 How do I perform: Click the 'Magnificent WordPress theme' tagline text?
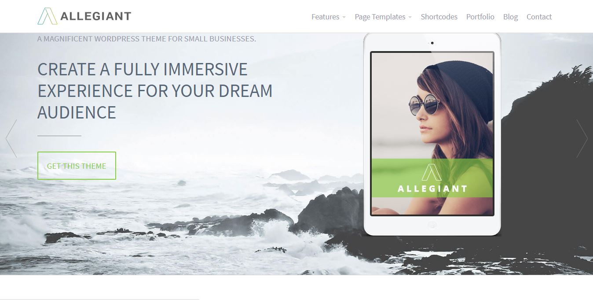[x=146, y=39]
